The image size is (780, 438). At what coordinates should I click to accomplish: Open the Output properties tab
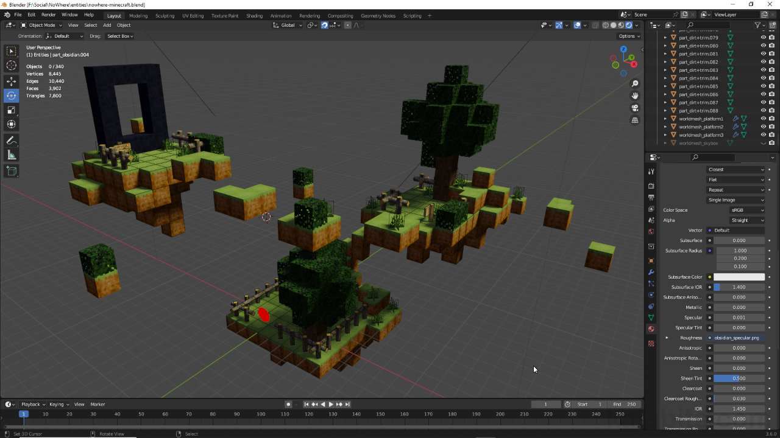coord(651,198)
